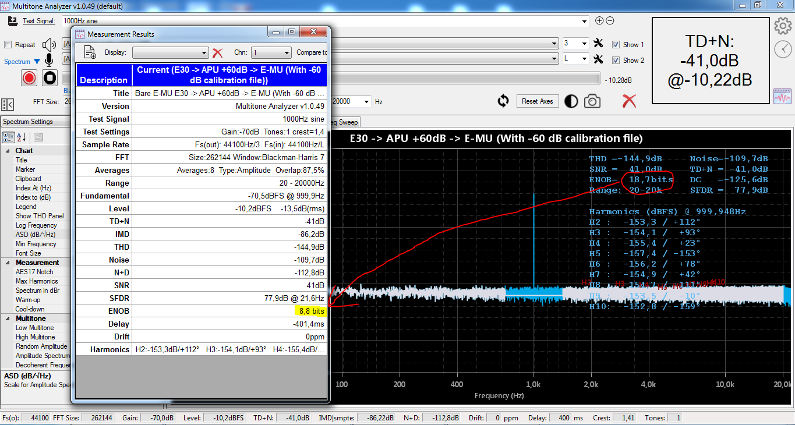795x425 pixels.
Task: Collapse the Measurement settings group
Action: pos(8,263)
